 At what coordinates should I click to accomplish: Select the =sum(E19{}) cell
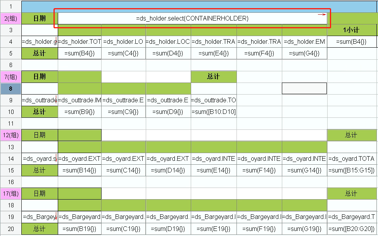click(214, 229)
